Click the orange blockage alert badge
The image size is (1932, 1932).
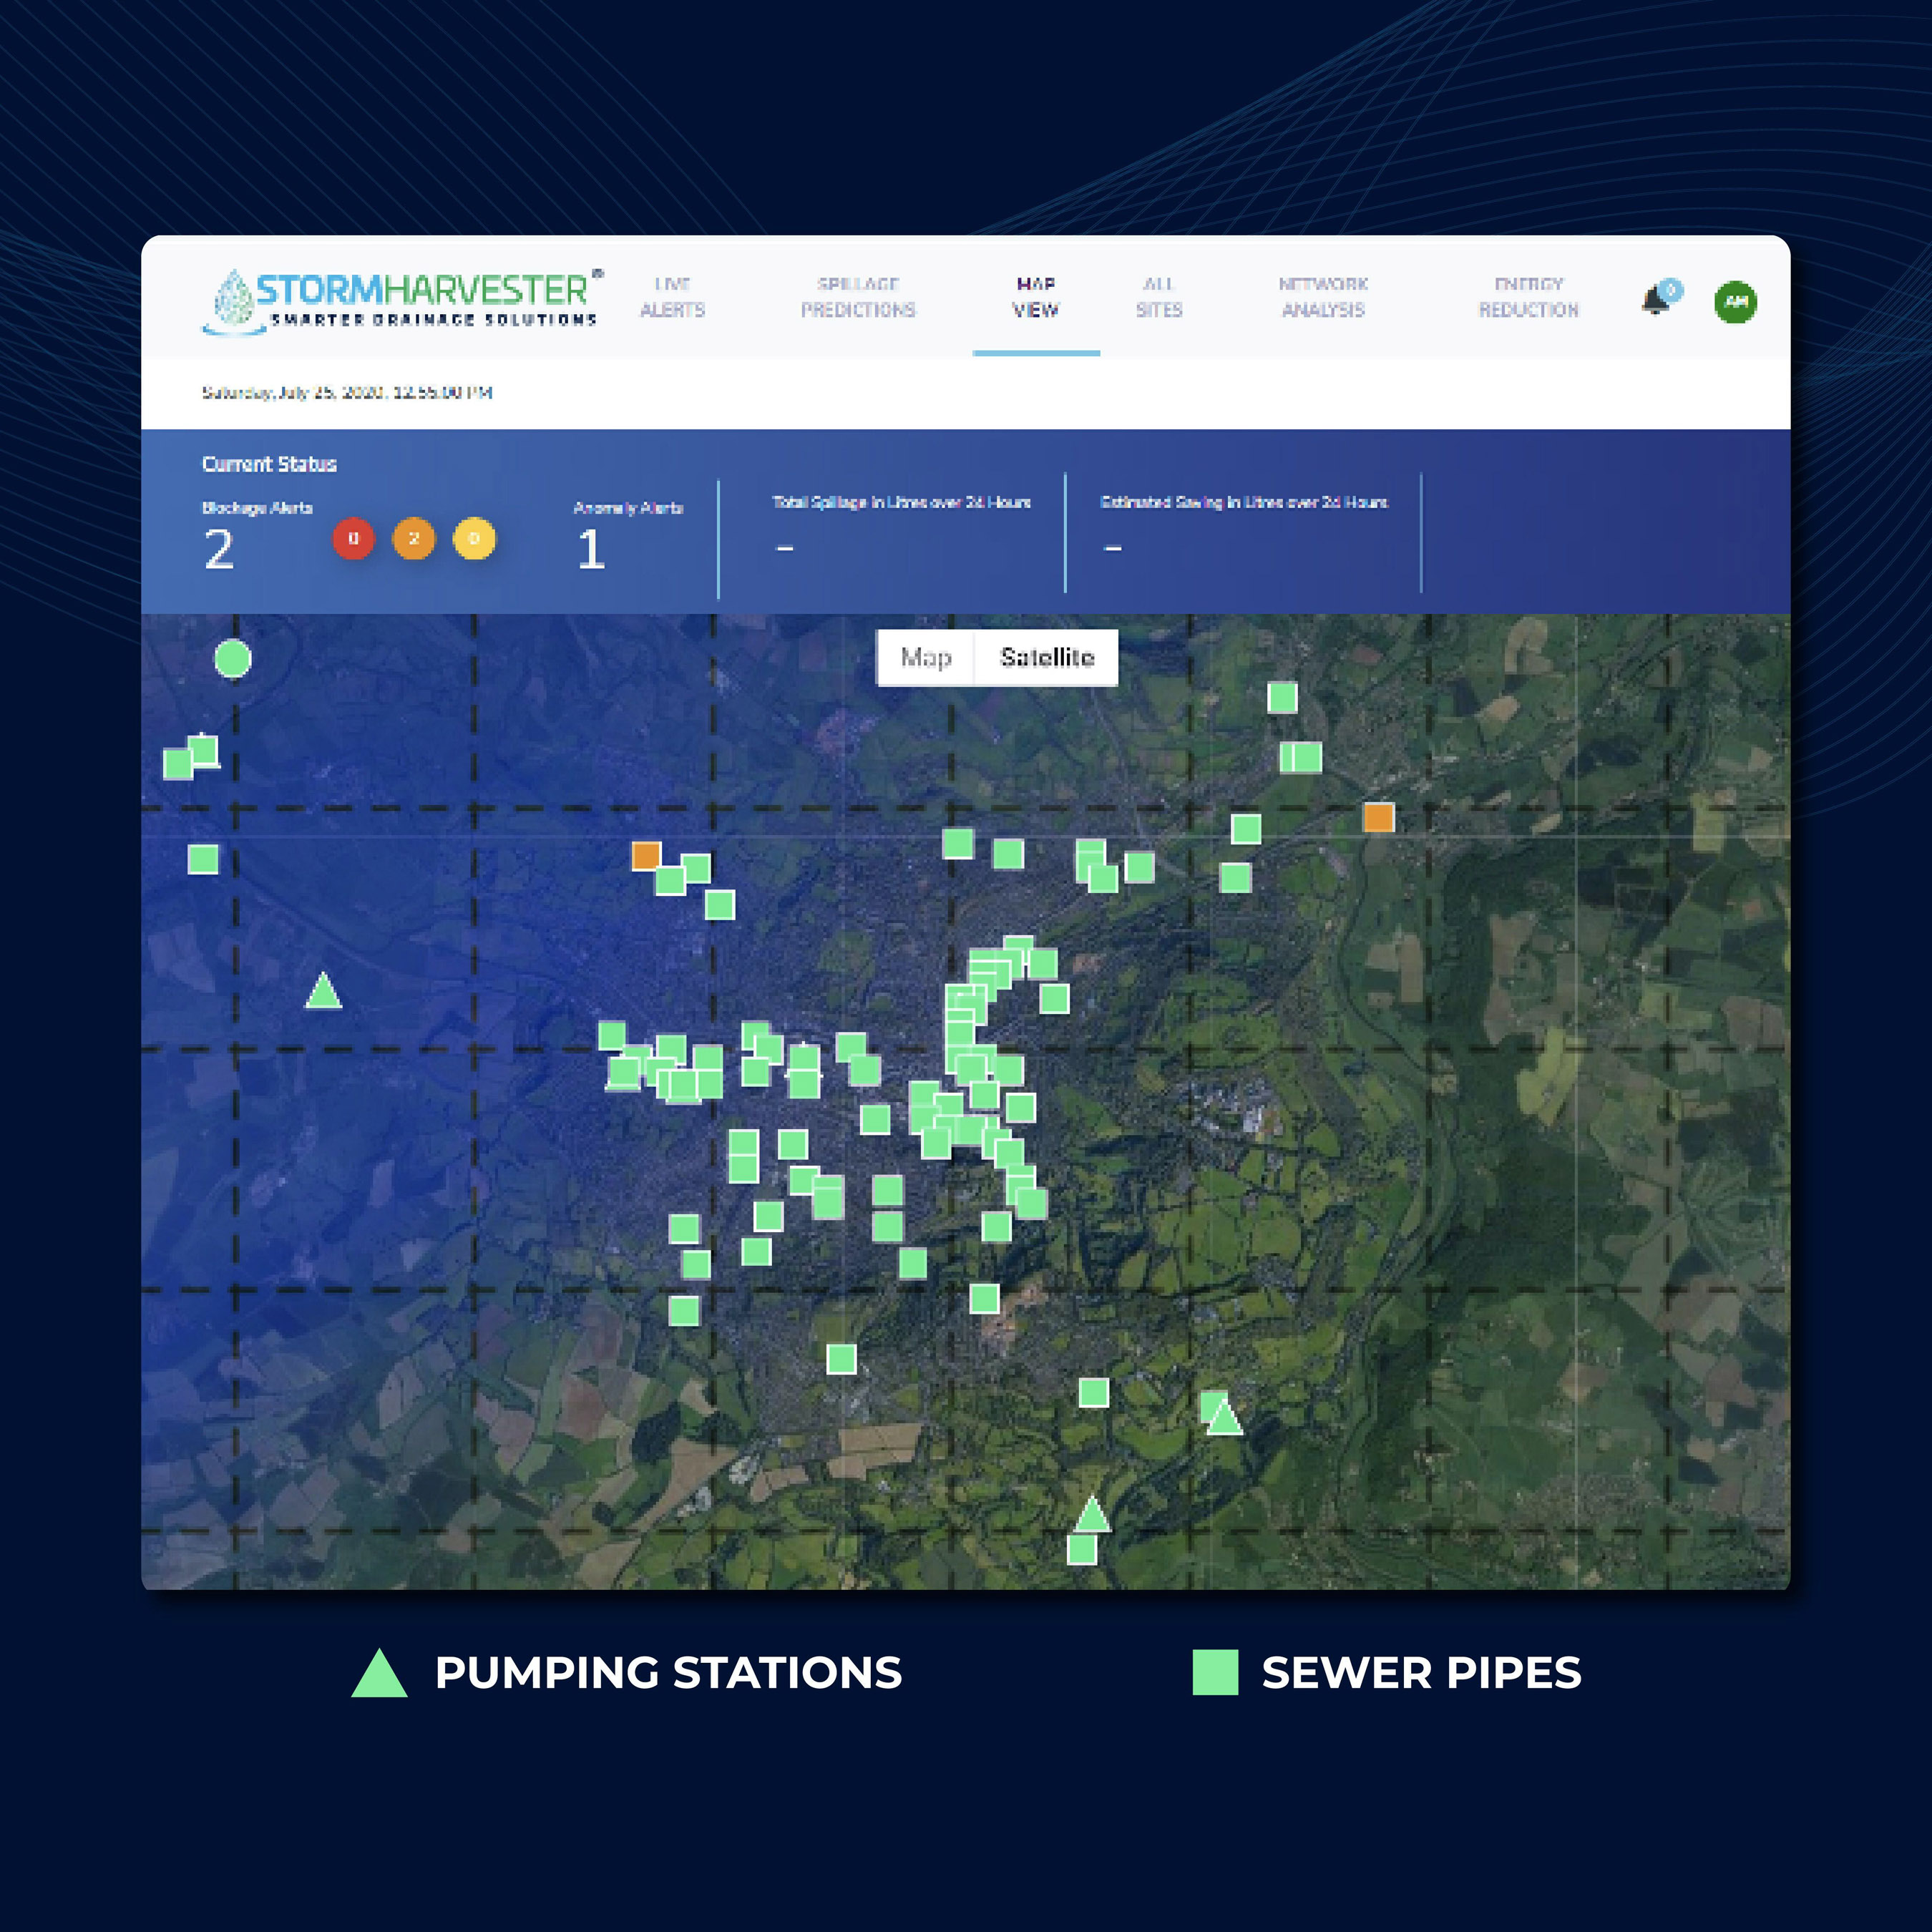(x=414, y=539)
